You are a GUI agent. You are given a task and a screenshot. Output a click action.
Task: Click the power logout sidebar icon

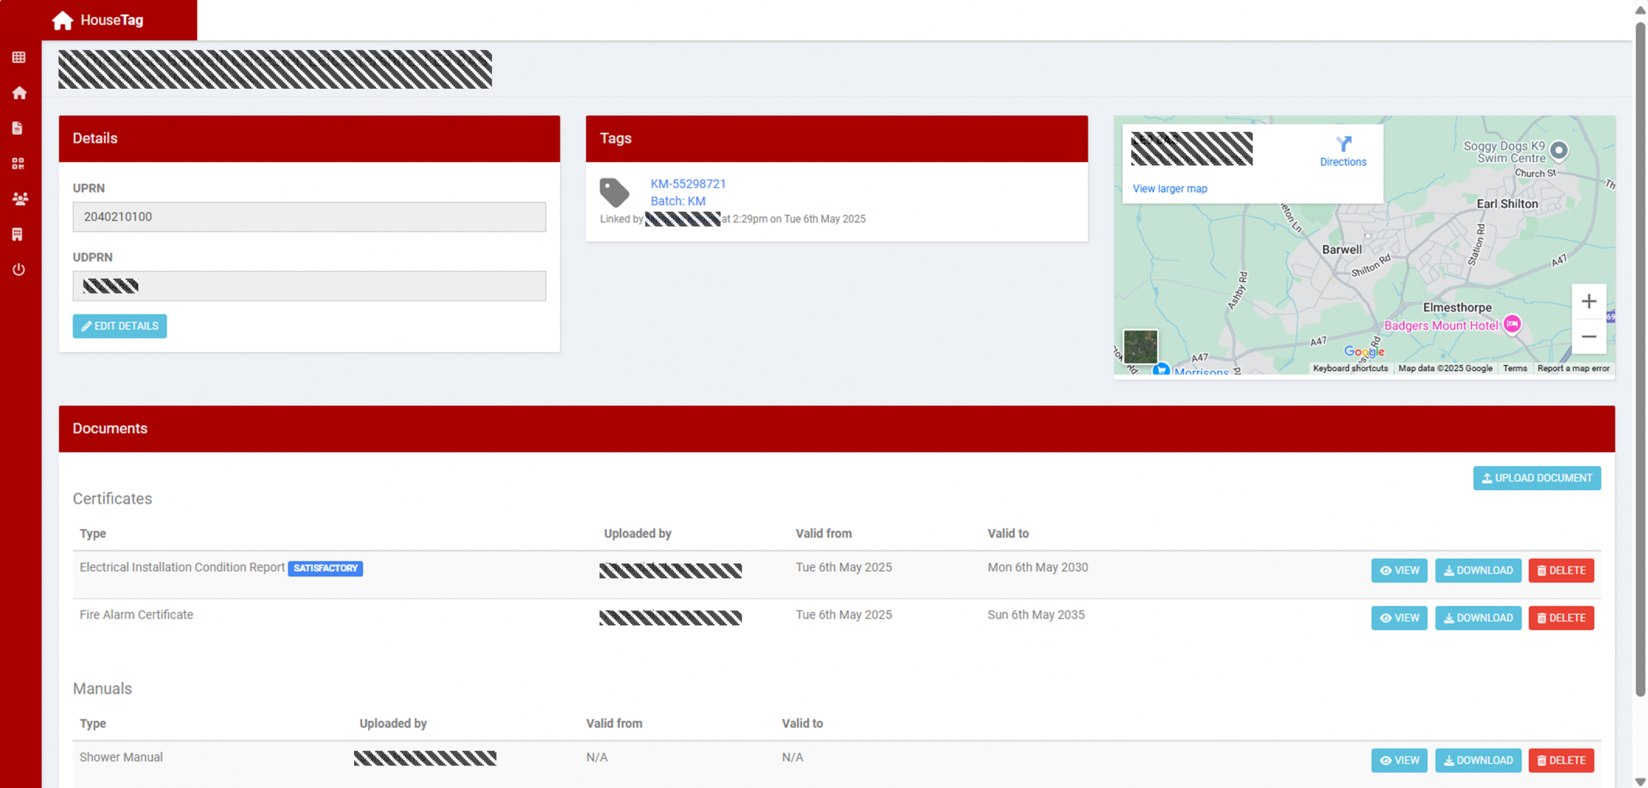pos(19,270)
